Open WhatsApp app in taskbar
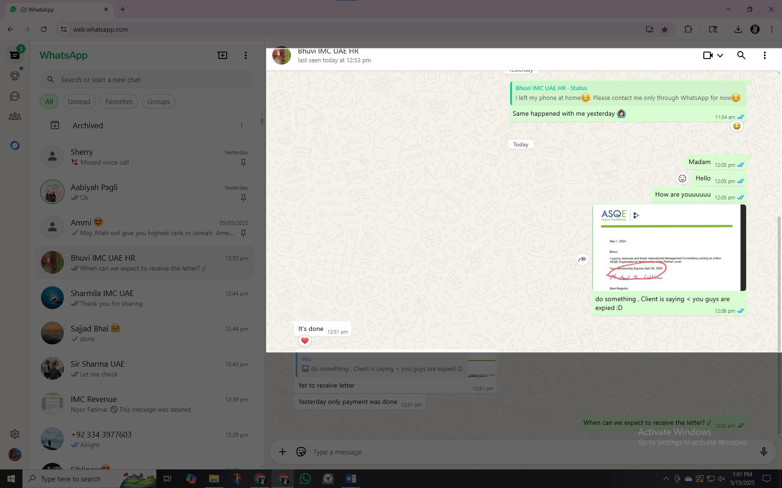Screen dimensions: 782x488 [x=305, y=479]
